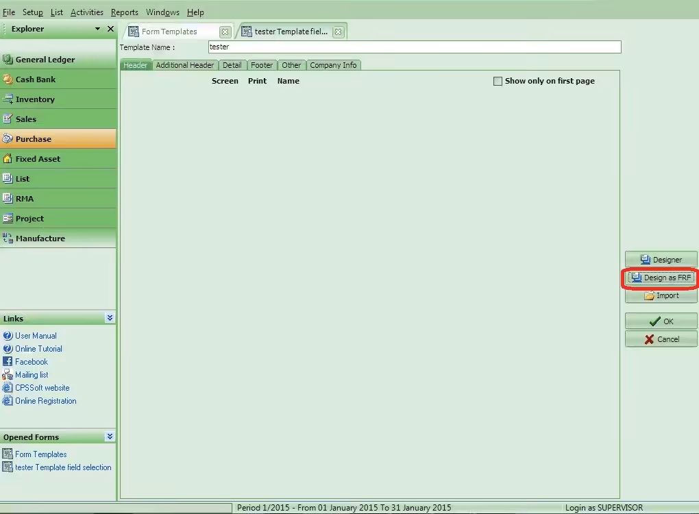Collapse the Opened Forms section
The height and width of the screenshot is (514, 699).
(110, 437)
